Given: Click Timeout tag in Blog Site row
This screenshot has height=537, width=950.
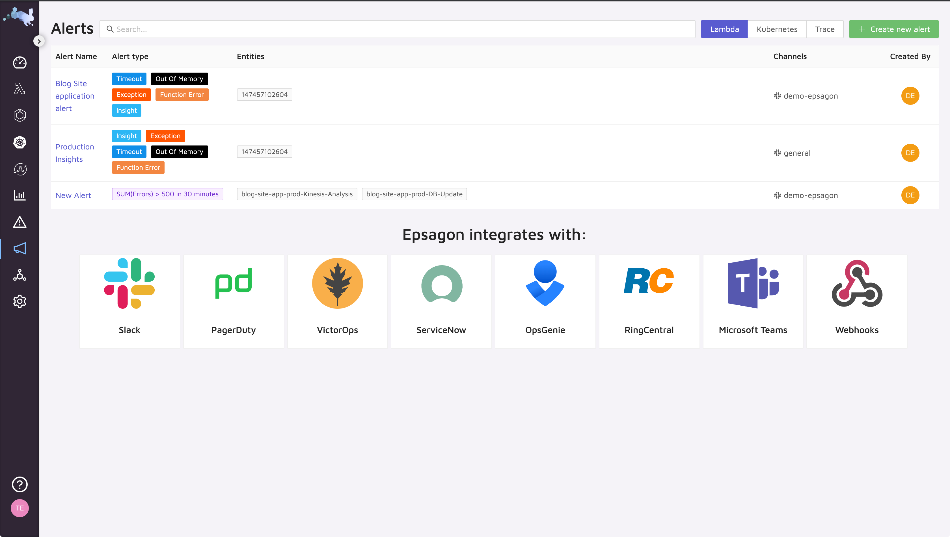Looking at the screenshot, I should 129,79.
